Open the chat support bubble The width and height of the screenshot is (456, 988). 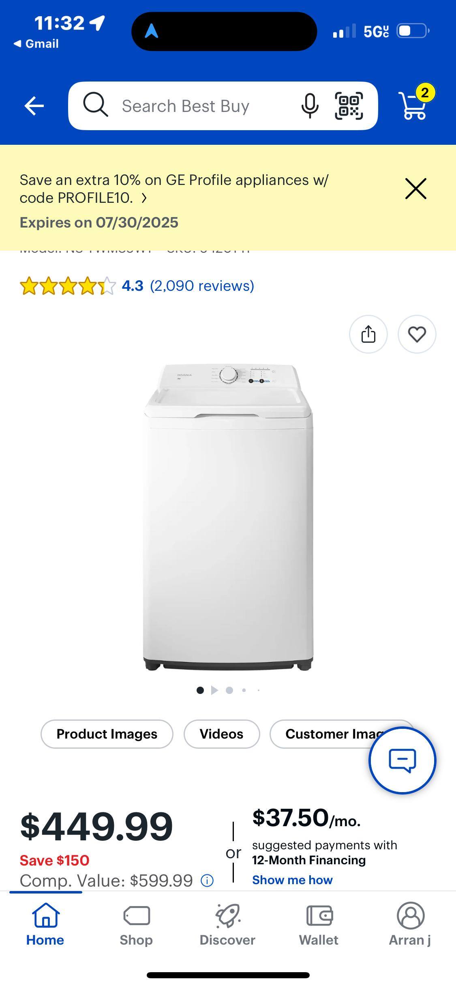(402, 760)
